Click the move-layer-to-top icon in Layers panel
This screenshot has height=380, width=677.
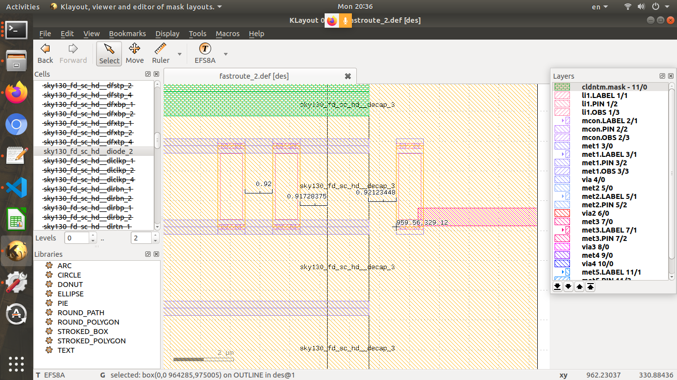[590, 287]
